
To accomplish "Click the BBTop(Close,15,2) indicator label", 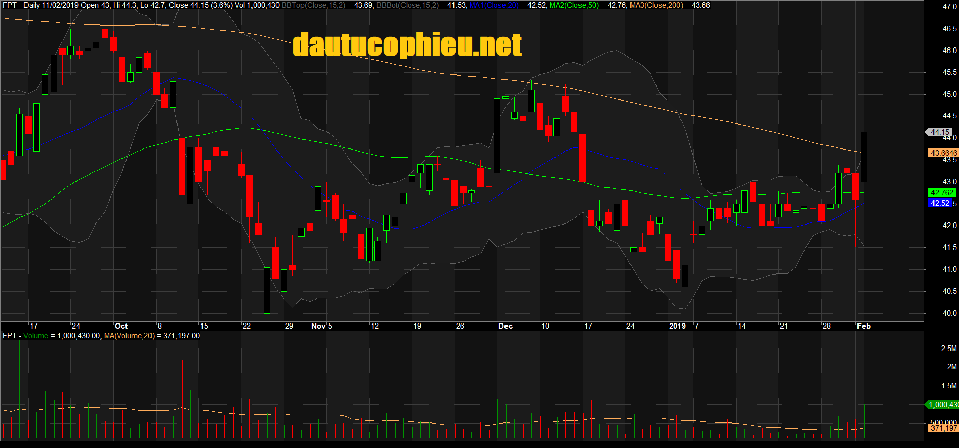I will [x=313, y=5].
